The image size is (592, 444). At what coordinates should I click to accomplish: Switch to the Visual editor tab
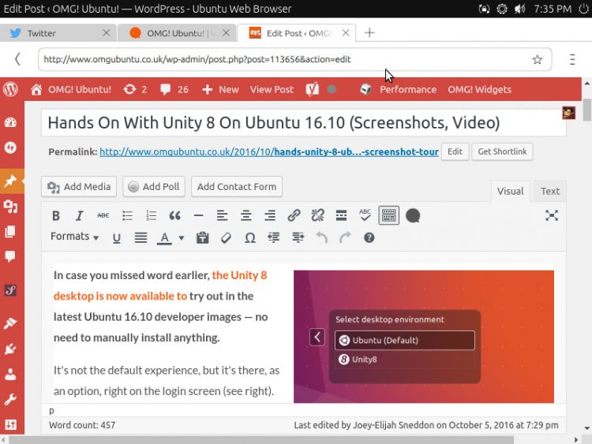click(x=510, y=192)
